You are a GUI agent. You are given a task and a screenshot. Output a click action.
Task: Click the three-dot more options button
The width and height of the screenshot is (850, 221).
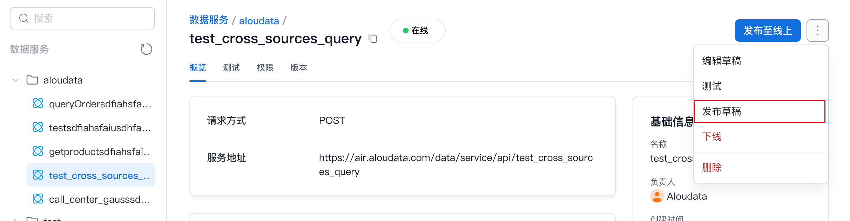coord(817,31)
